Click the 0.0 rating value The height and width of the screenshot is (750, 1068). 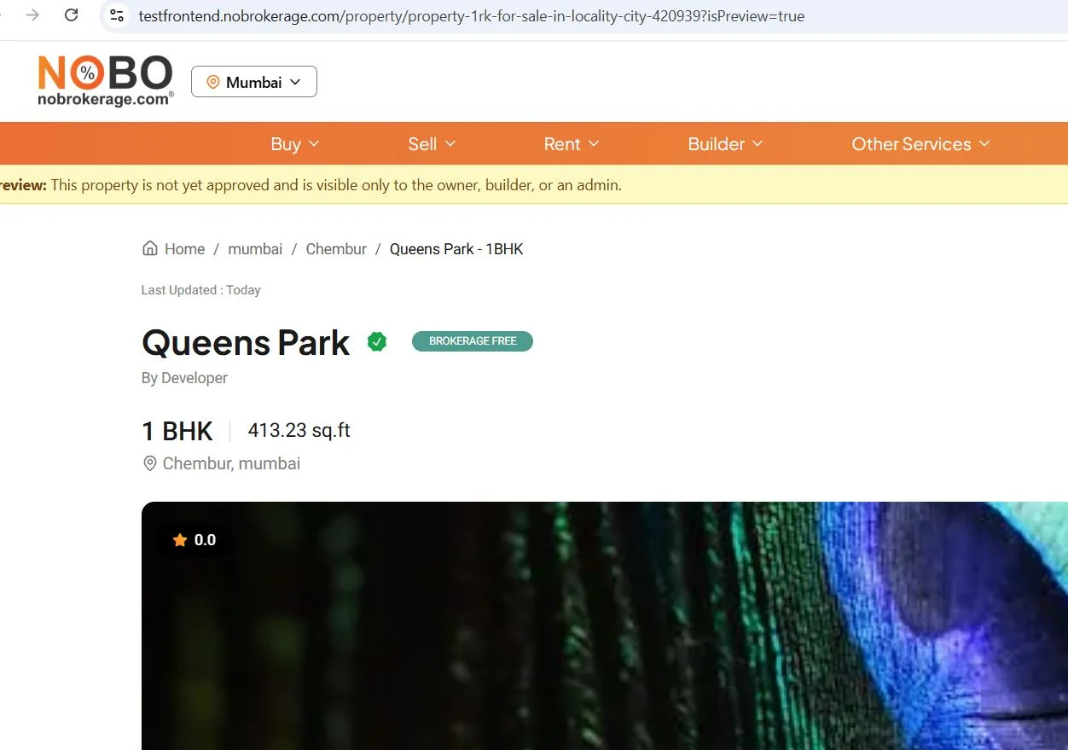[x=205, y=540]
